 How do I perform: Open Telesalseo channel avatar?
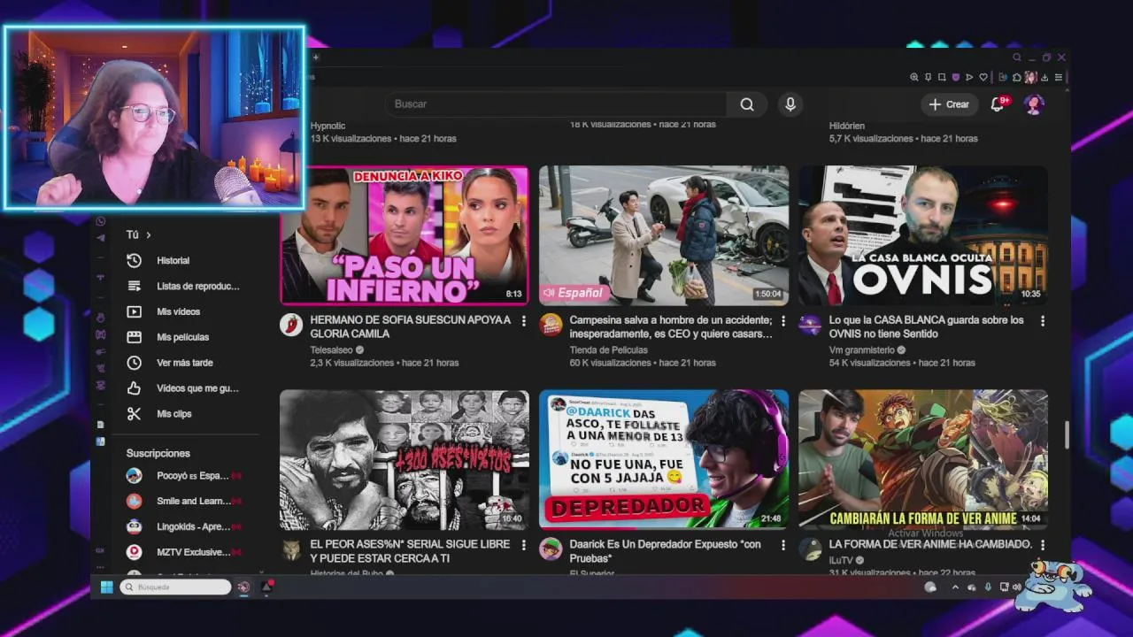291,325
